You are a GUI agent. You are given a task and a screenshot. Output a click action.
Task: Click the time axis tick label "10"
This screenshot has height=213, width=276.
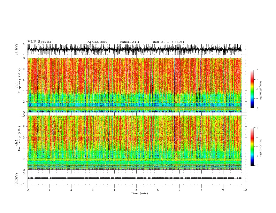tap(245, 190)
